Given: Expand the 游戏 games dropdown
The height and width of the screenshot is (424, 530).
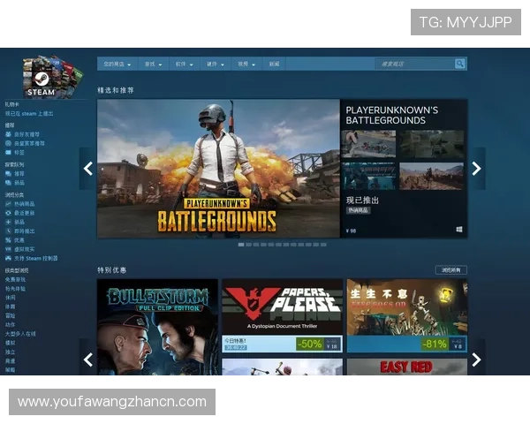Looking at the screenshot, I should coord(154,64).
